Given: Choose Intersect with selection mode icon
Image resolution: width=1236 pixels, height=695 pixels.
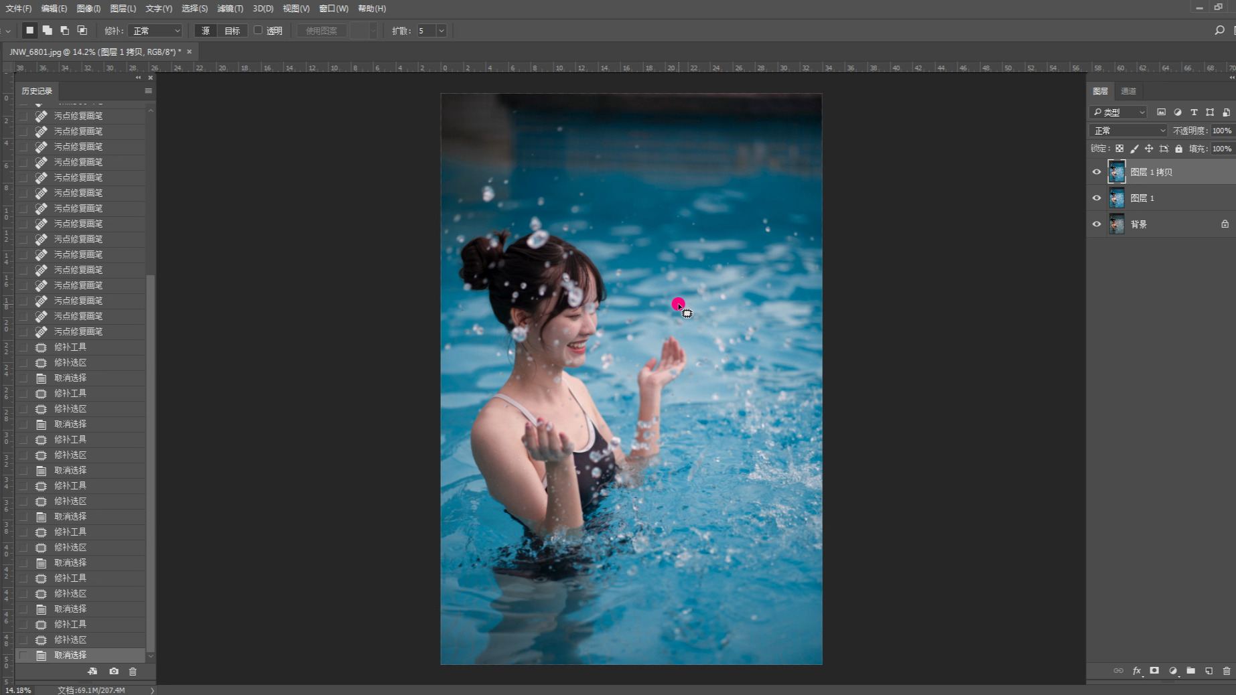Looking at the screenshot, I should click(82, 30).
